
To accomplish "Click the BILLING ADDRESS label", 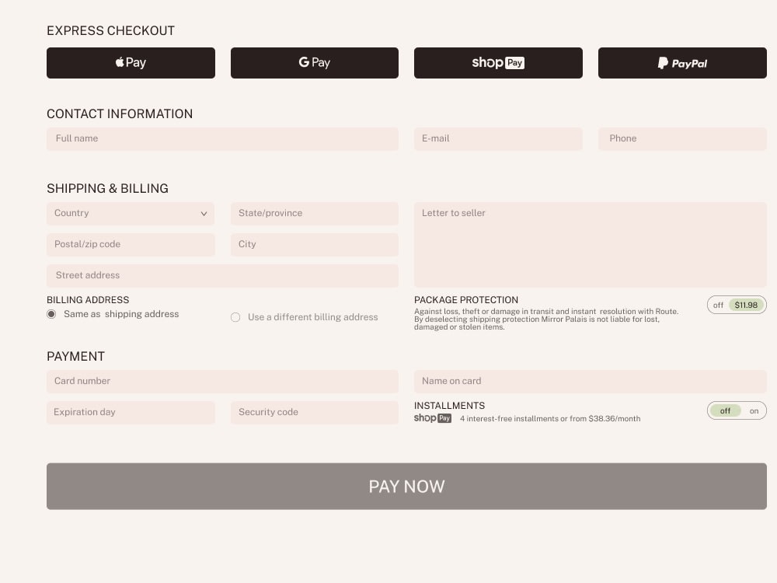I will (88, 300).
